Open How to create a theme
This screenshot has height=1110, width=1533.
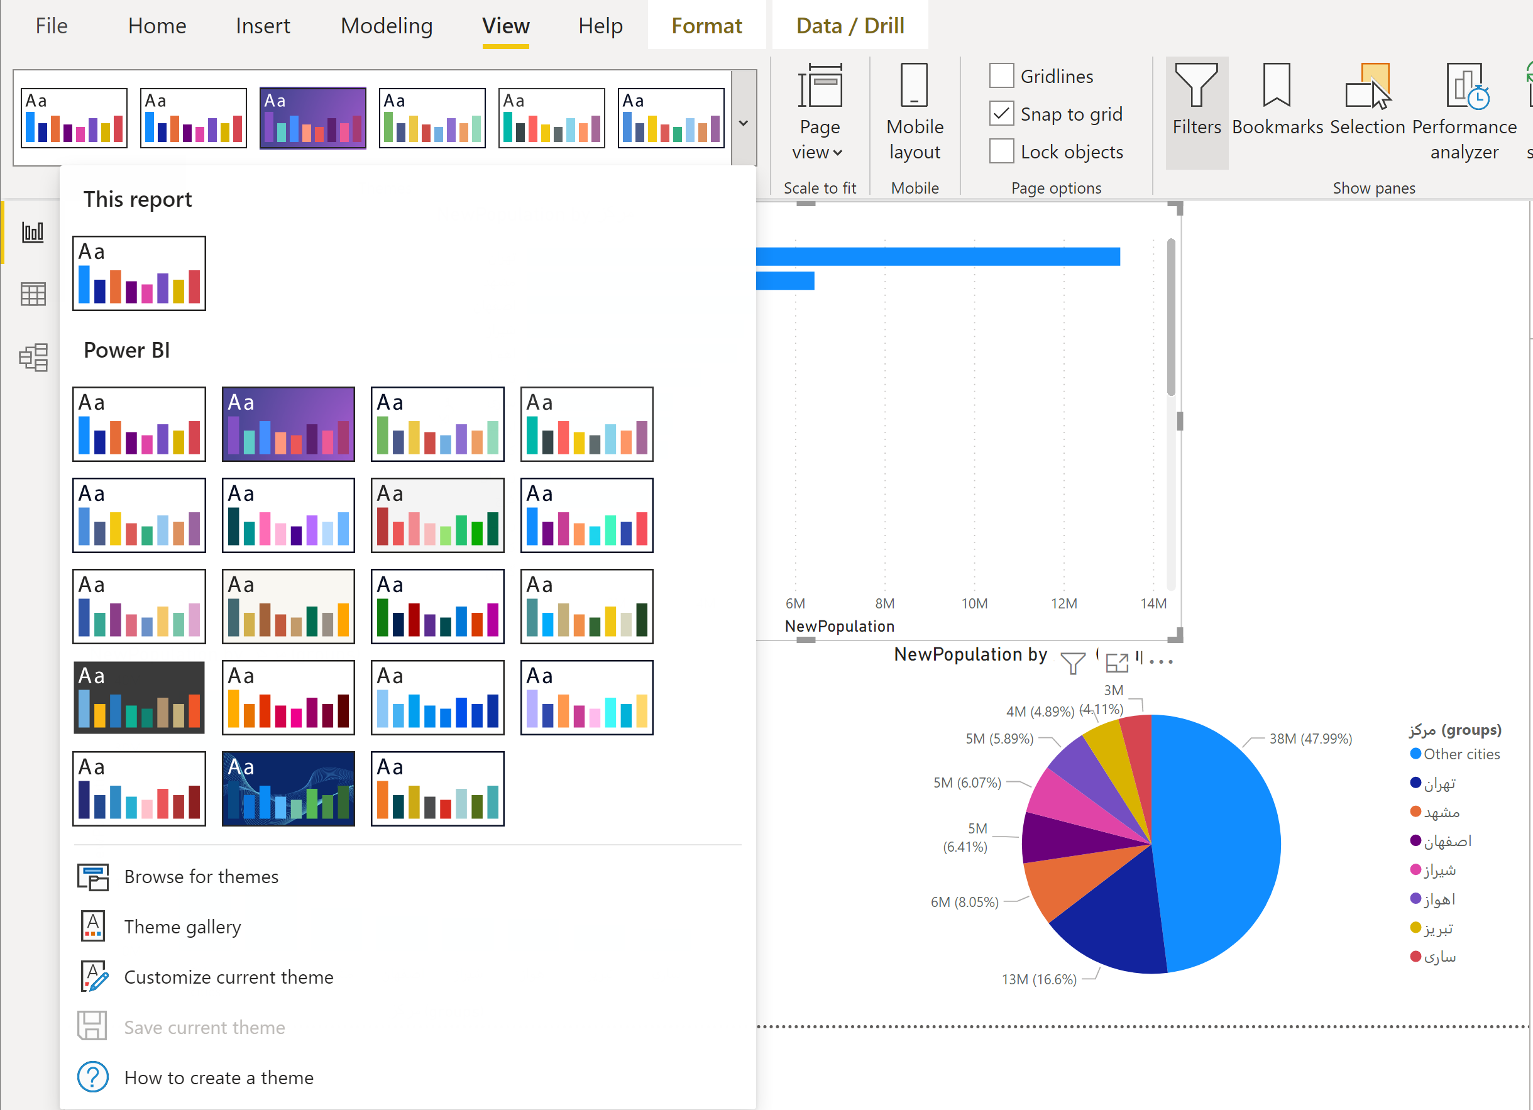(218, 1077)
